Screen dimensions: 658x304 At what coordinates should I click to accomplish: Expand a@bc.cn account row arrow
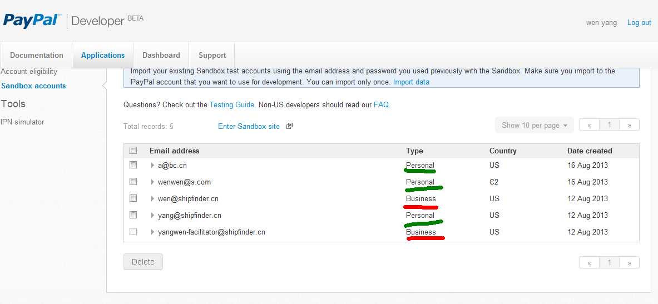tap(152, 165)
